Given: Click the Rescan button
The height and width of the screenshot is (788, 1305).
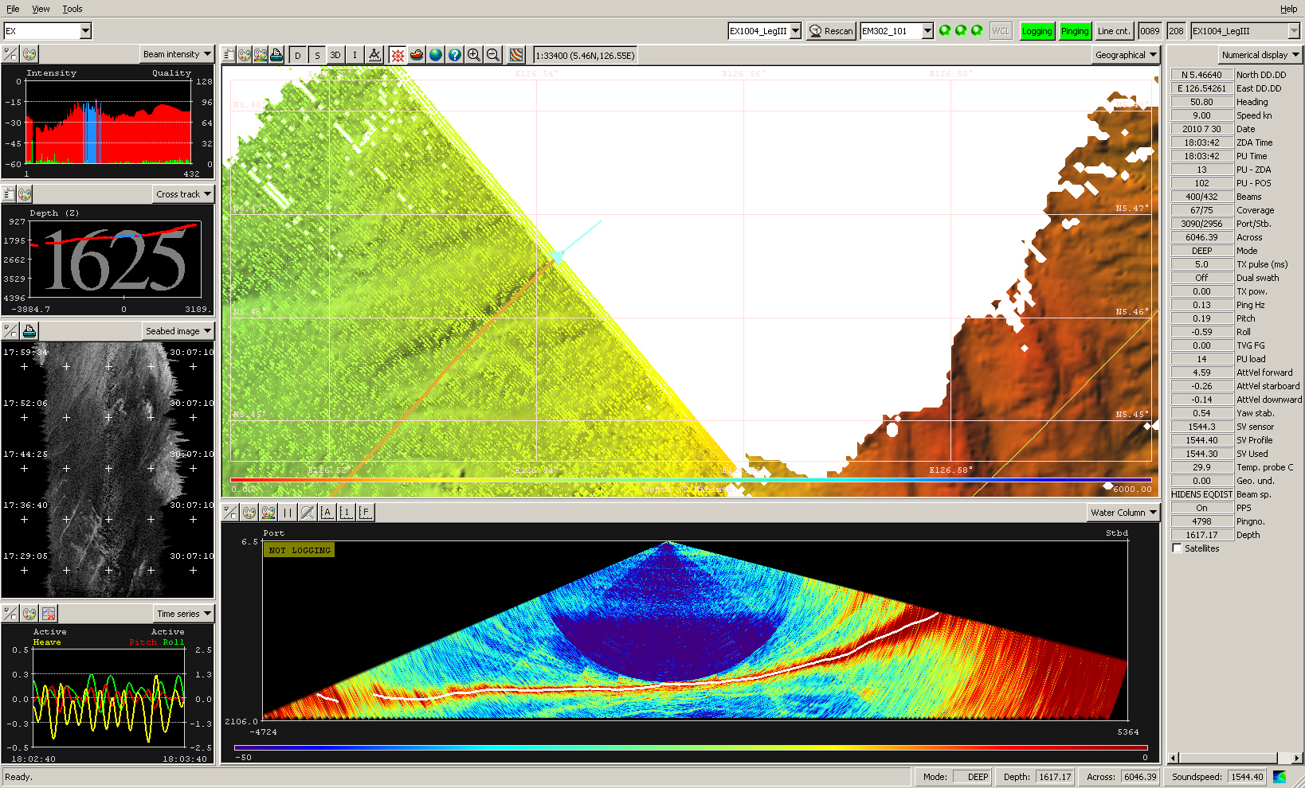Looking at the screenshot, I should click(831, 31).
